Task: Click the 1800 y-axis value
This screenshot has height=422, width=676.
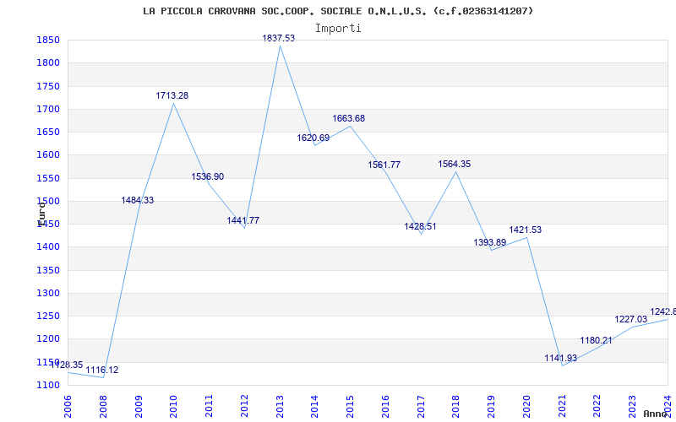Action: (48, 62)
